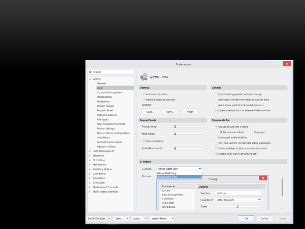The height and width of the screenshot is (229, 305).
Task: Click the System – View page icon
Action: pyautogui.click(x=144, y=77)
